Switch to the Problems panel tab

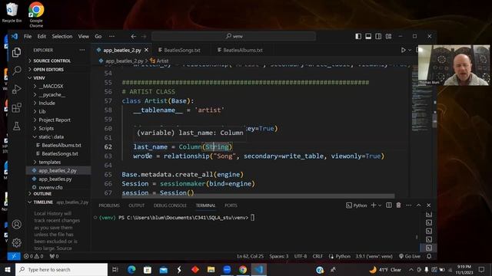(x=109, y=205)
